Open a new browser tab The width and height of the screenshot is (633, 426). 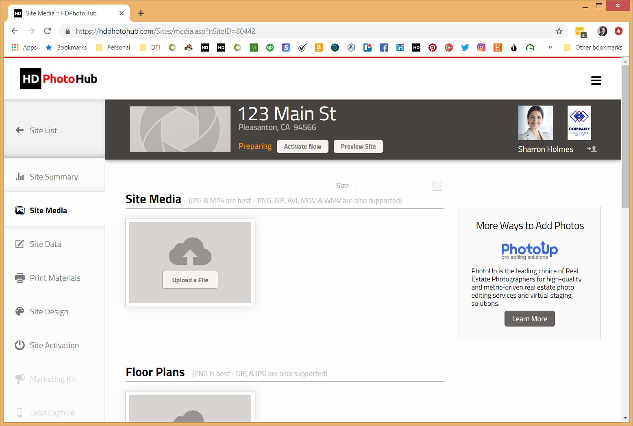tap(141, 13)
